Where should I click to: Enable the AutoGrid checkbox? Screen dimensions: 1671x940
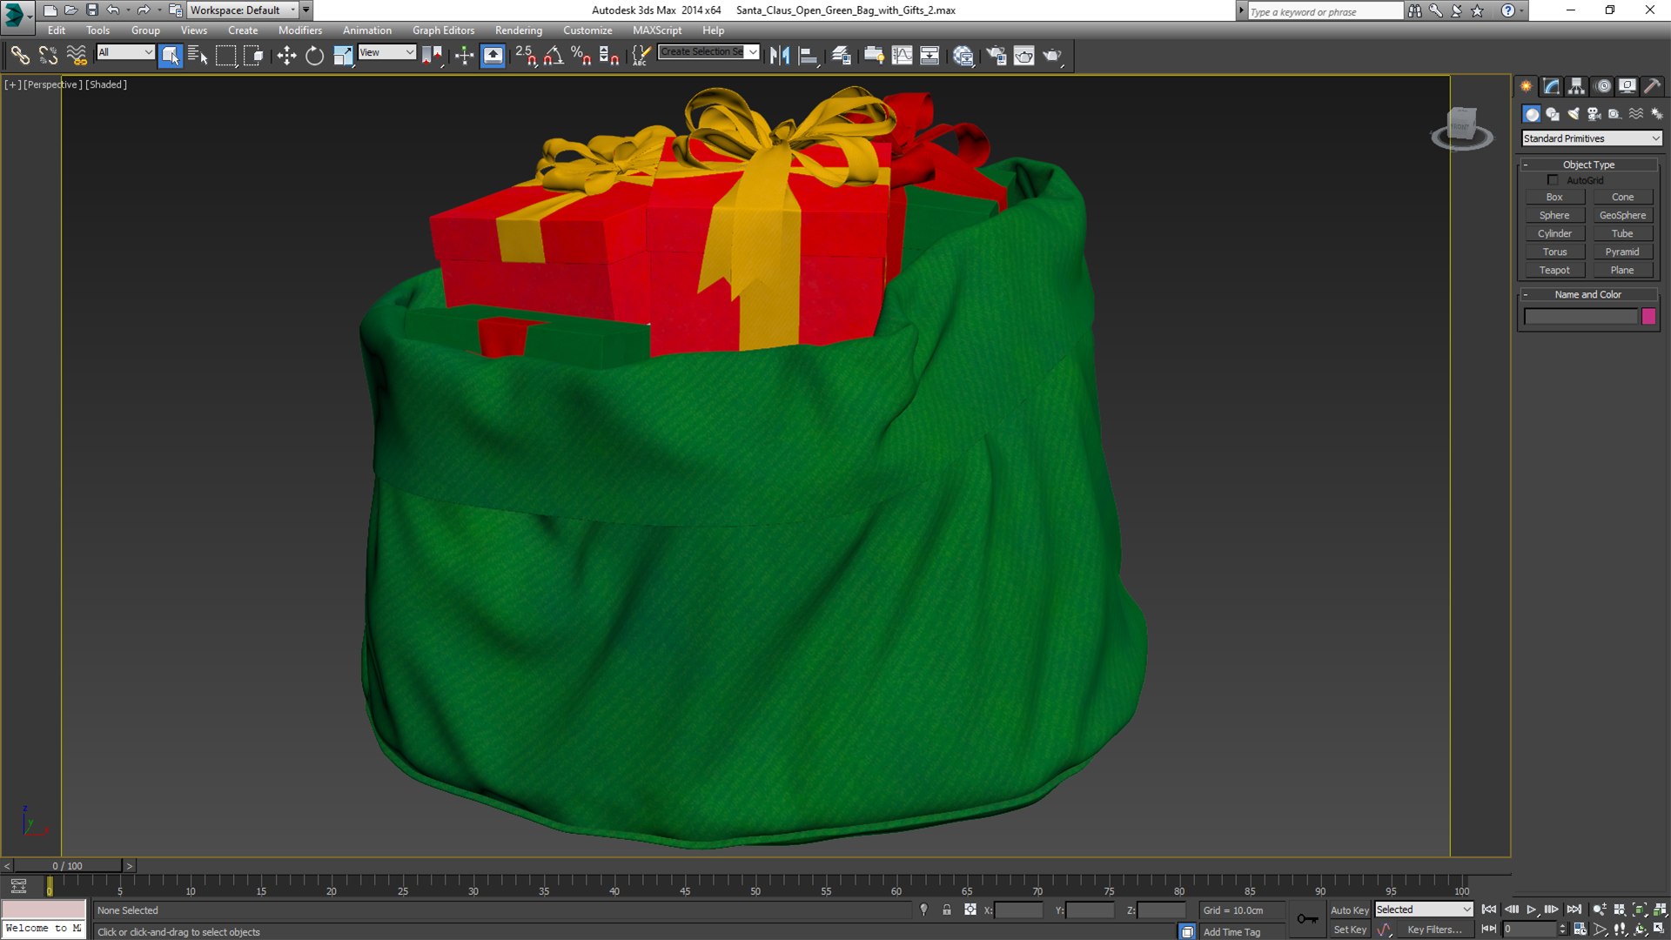tap(1553, 180)
